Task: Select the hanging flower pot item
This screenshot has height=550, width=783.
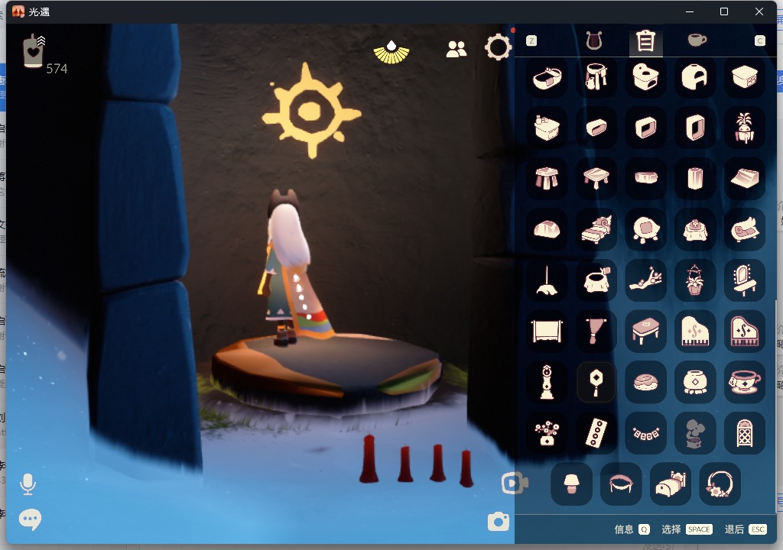Action: [694, 280]
